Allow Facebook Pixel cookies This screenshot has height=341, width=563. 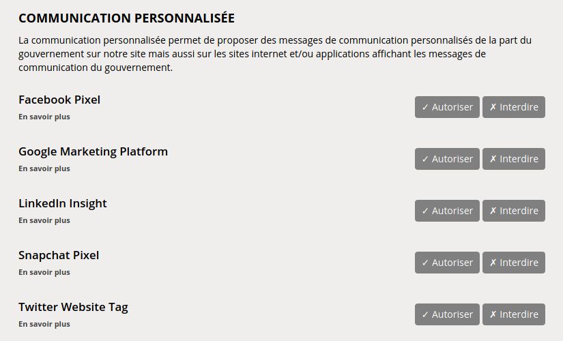click(x=447, y=107)
